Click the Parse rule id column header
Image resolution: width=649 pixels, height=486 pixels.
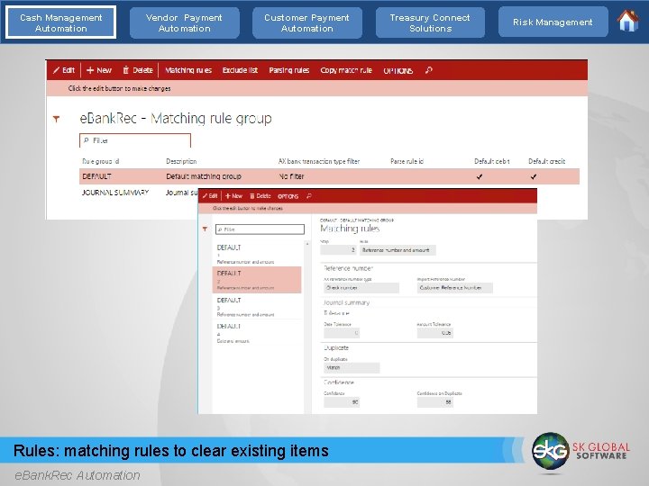407,161
